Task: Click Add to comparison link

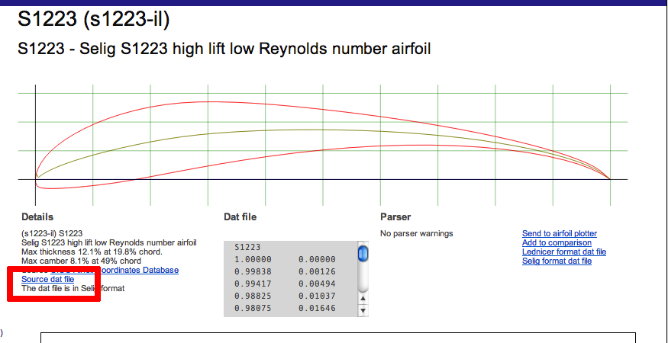Action: click(557, 242)
